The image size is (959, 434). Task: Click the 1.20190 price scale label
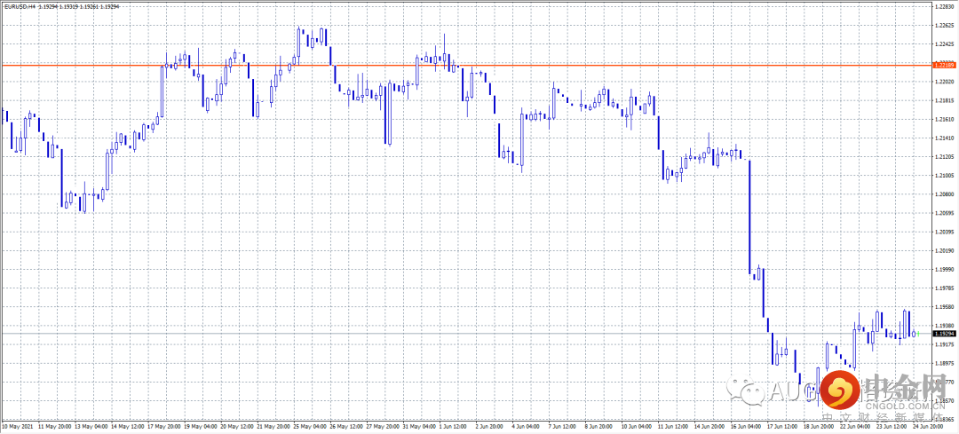pos(945,250)
